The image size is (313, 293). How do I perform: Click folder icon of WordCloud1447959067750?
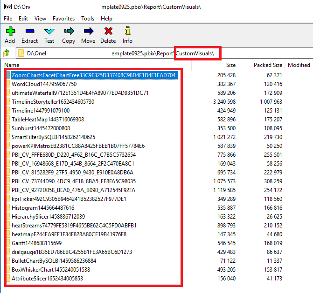8,84
